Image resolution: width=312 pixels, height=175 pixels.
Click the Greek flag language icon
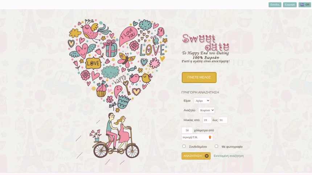(302, 5)
